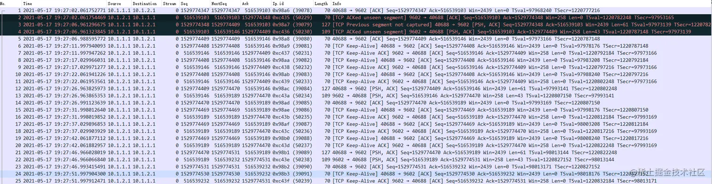Select the packet with Ip.id 0x98ae (39086)

pos(356,110)
